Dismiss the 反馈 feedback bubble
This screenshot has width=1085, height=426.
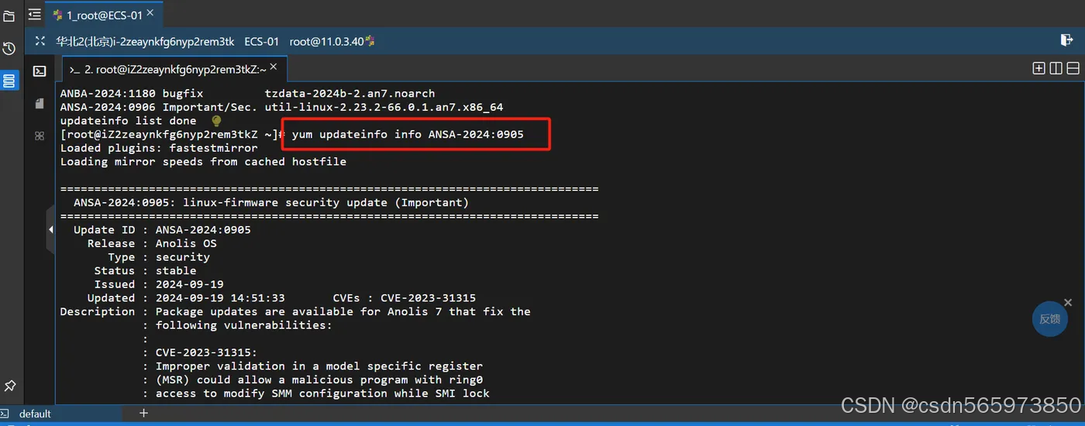(x=1068, y=302)
